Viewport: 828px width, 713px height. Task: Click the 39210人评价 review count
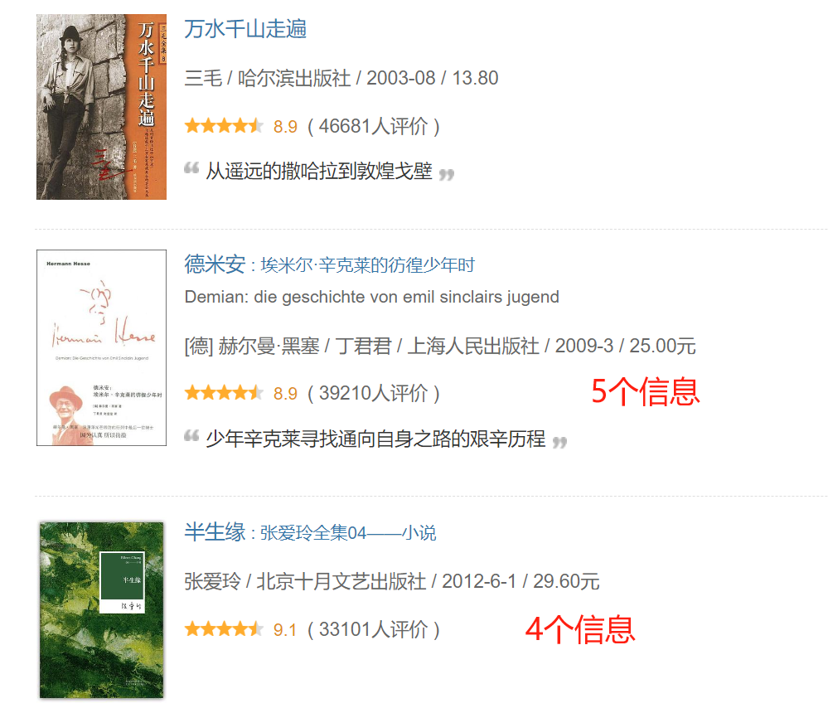tap(374, 393)
